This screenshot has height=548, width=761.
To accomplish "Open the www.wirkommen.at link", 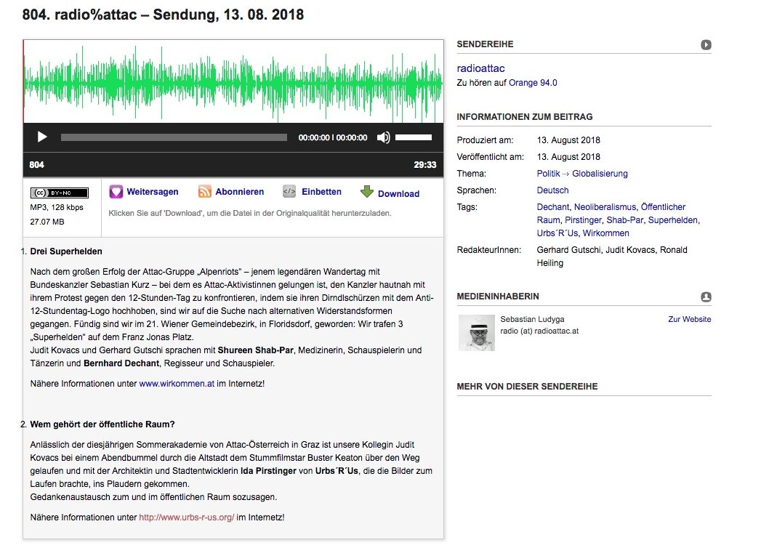I will [x=177, y=384].
